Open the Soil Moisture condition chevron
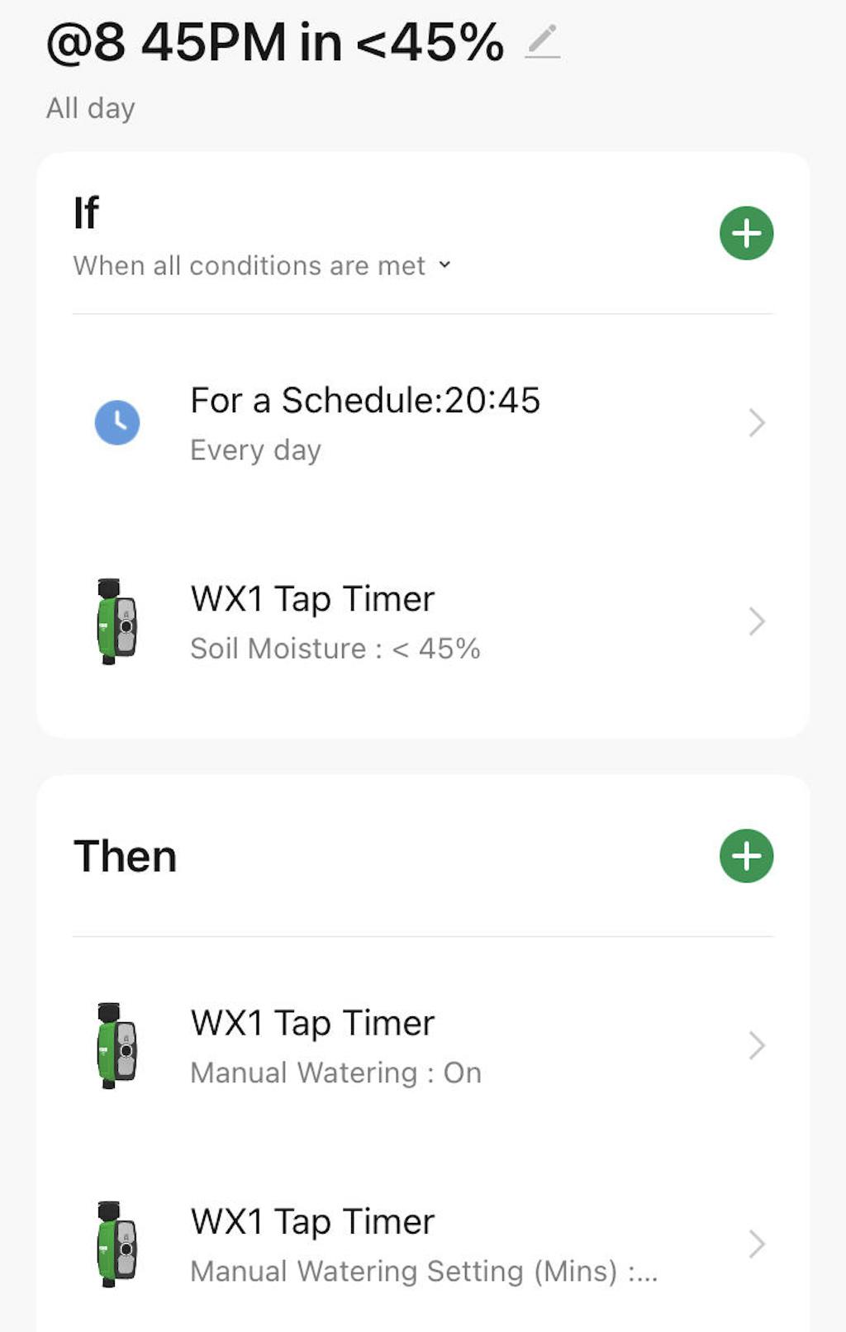Screen dimensions: 846x1332 tap(756, 621)
